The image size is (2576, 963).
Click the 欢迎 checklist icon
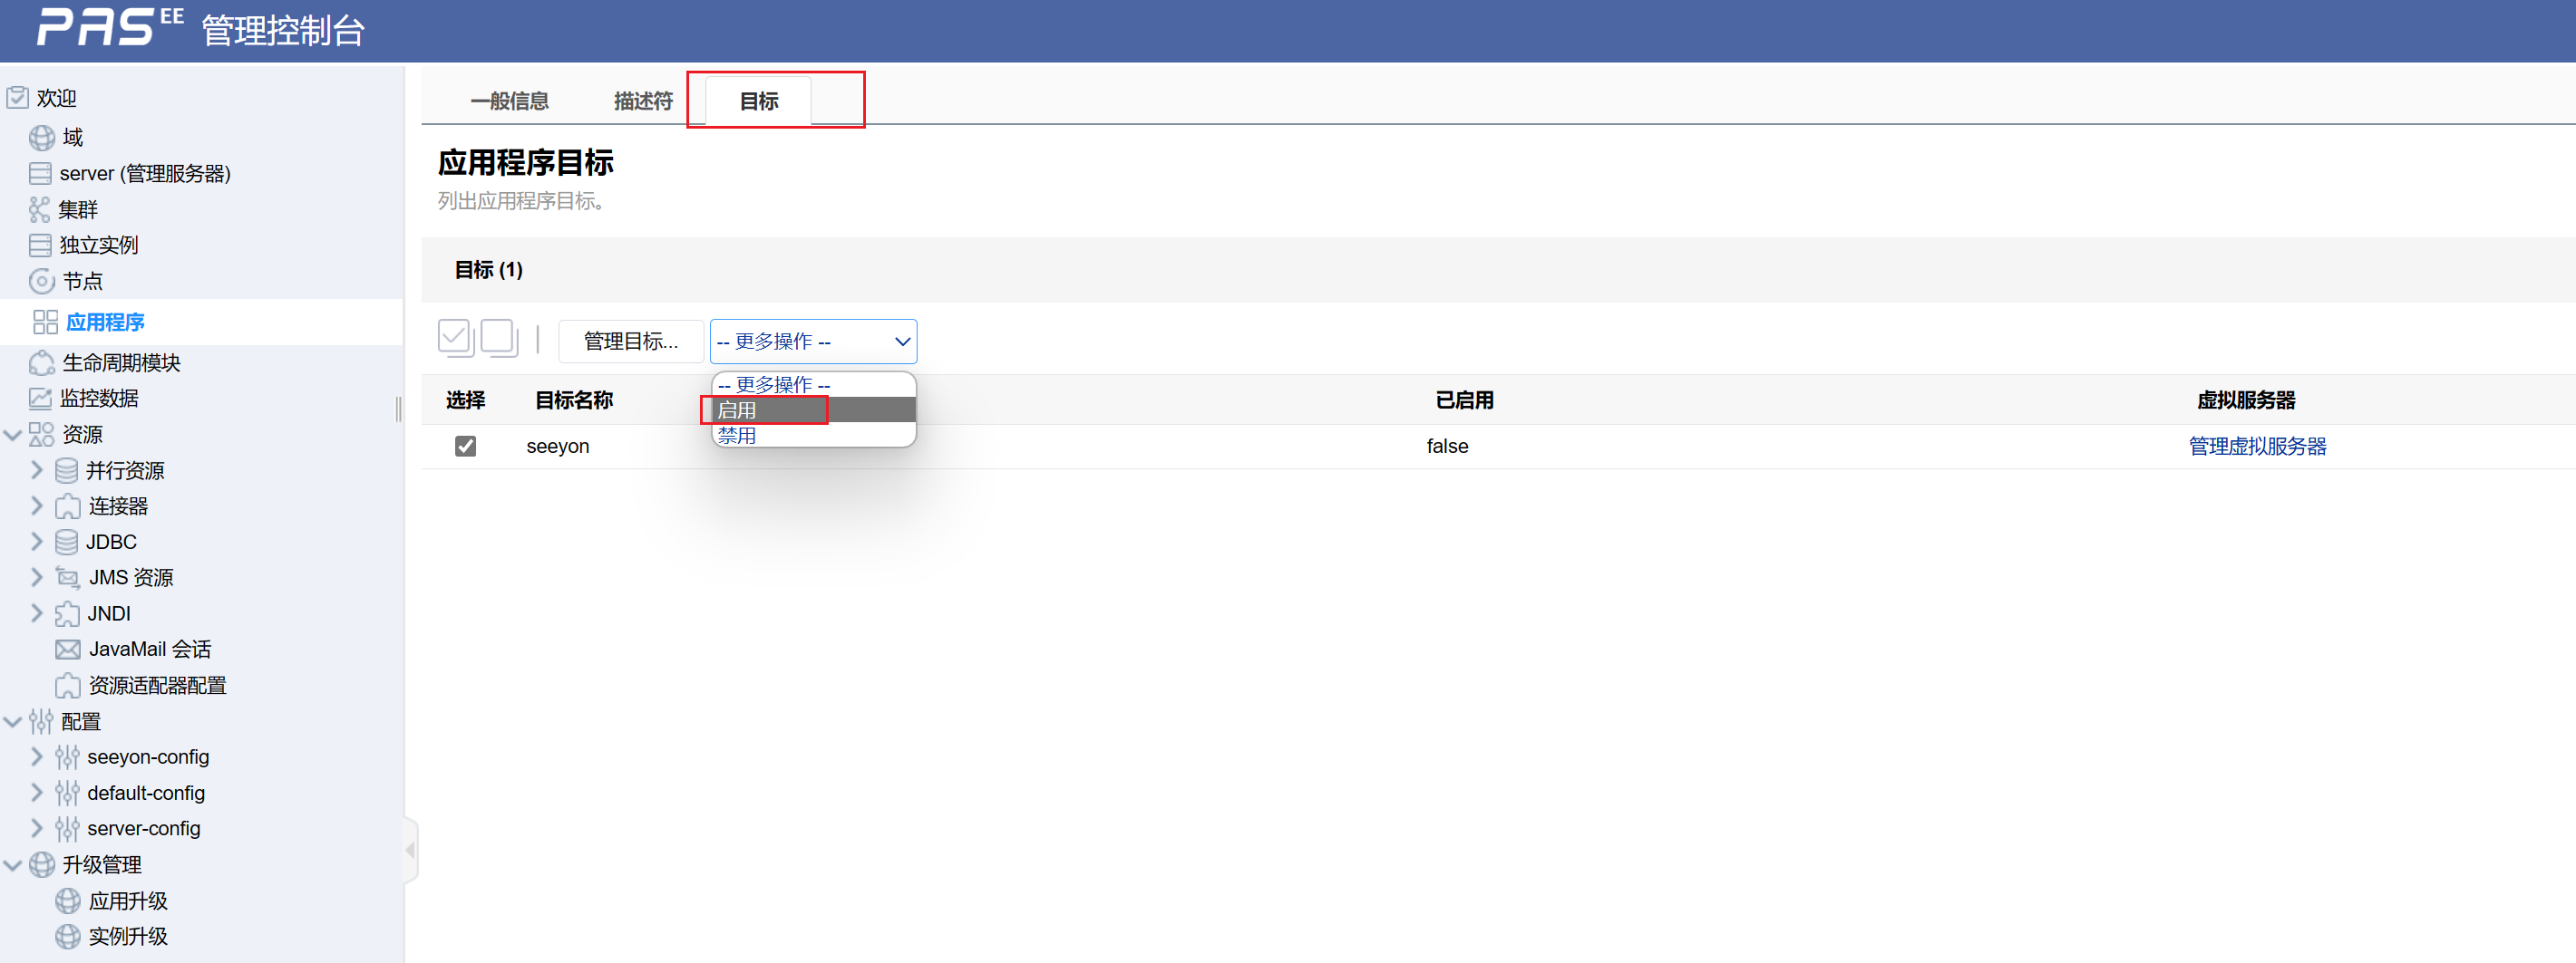click(17, 98)
